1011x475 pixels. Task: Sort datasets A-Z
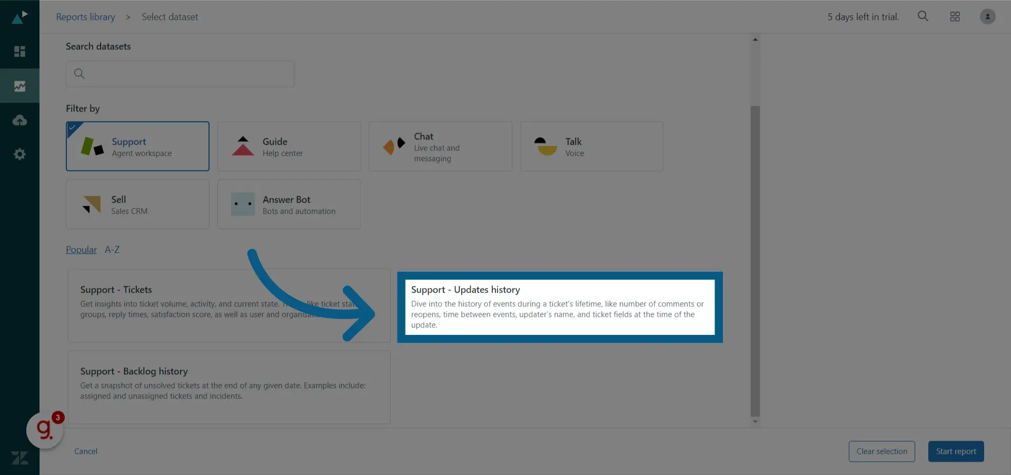tap(112, 250)
